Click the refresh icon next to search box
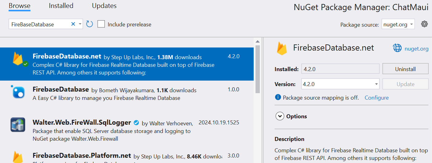The width and height of the screenshot is (432, 163). (x=89, y=24)
